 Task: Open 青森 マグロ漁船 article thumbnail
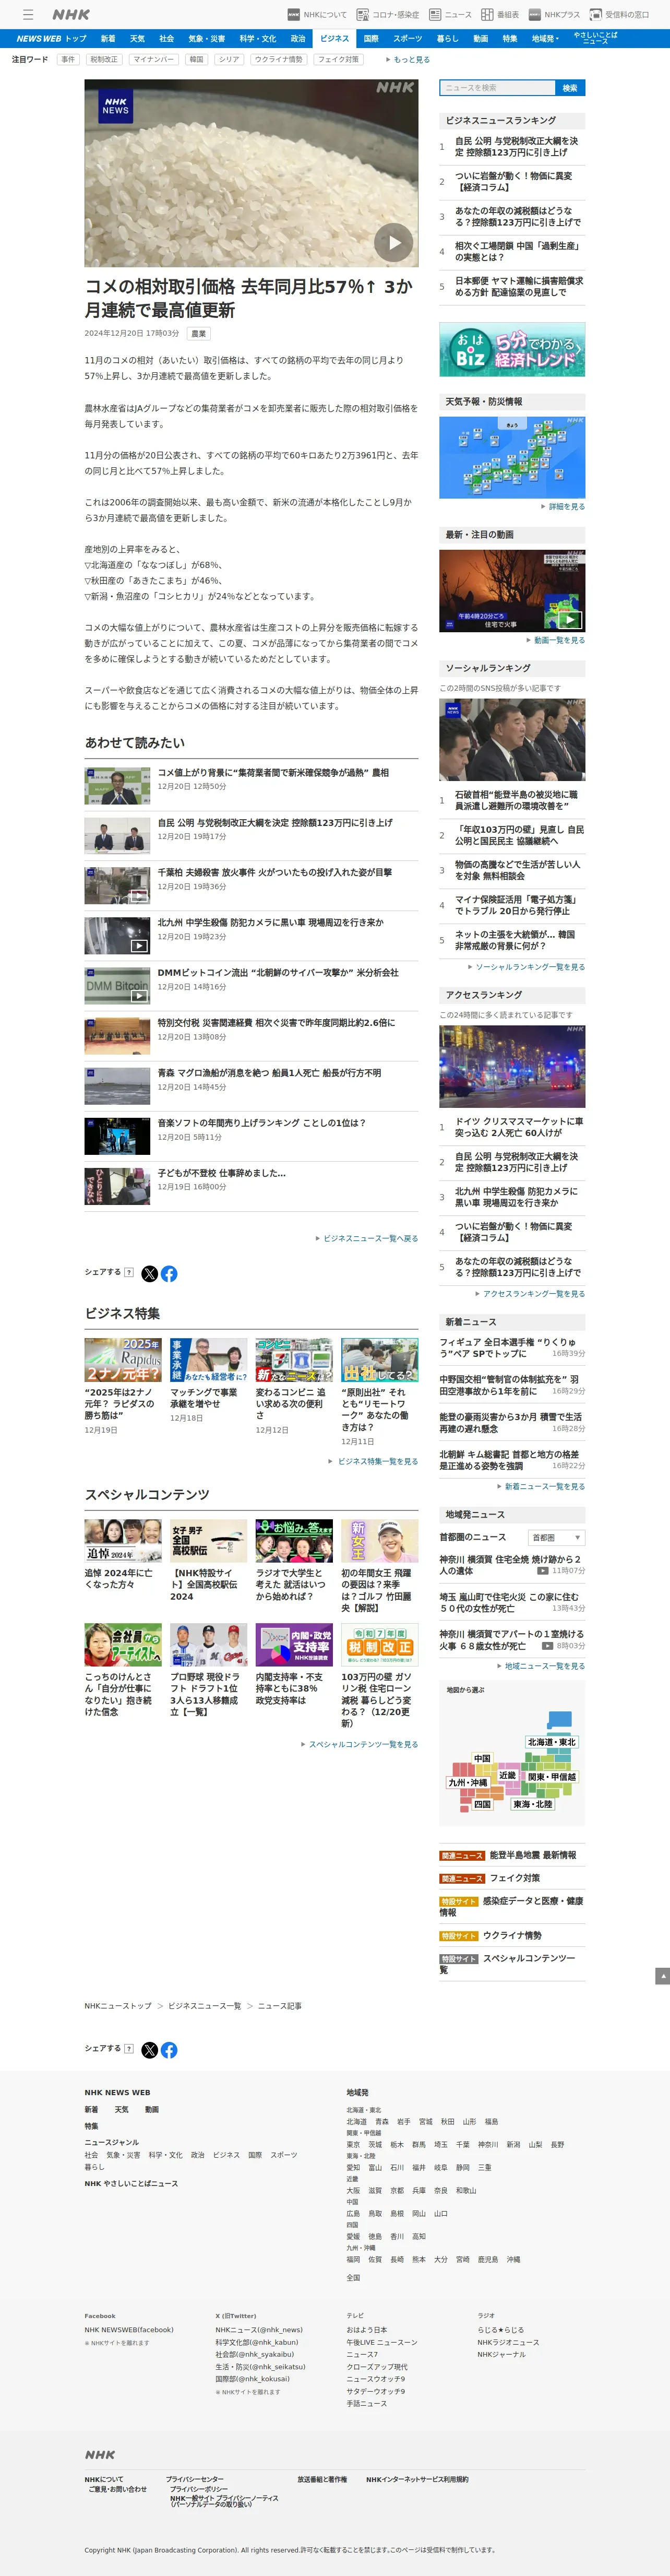(117, 1086)
